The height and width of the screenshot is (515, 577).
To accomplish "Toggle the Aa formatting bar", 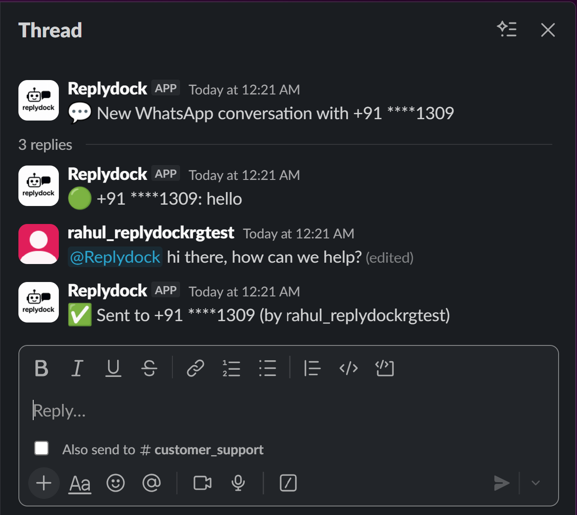I will click(x=79, y=483).
